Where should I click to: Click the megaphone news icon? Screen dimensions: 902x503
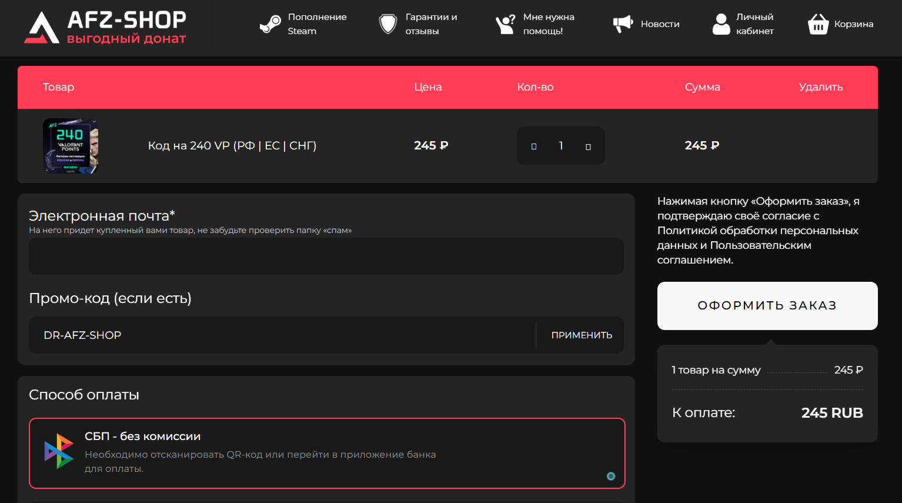coord(623,24)
